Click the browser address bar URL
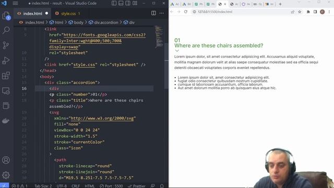Viewport: 334px width, 188px height. coord(215,11)
